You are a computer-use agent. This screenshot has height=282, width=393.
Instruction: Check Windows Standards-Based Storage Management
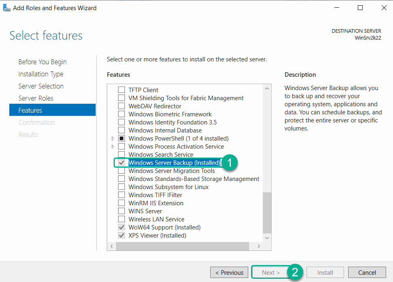[x=122, y=179]
